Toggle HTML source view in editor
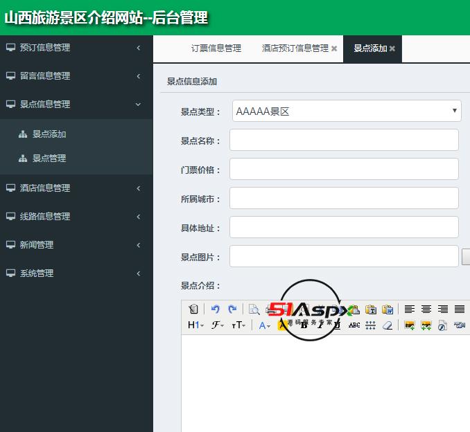 pos(193,309)
